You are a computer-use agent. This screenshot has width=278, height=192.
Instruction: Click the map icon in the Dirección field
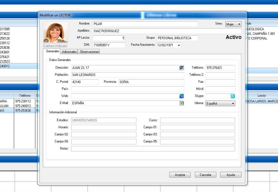[x=181, y=68]
